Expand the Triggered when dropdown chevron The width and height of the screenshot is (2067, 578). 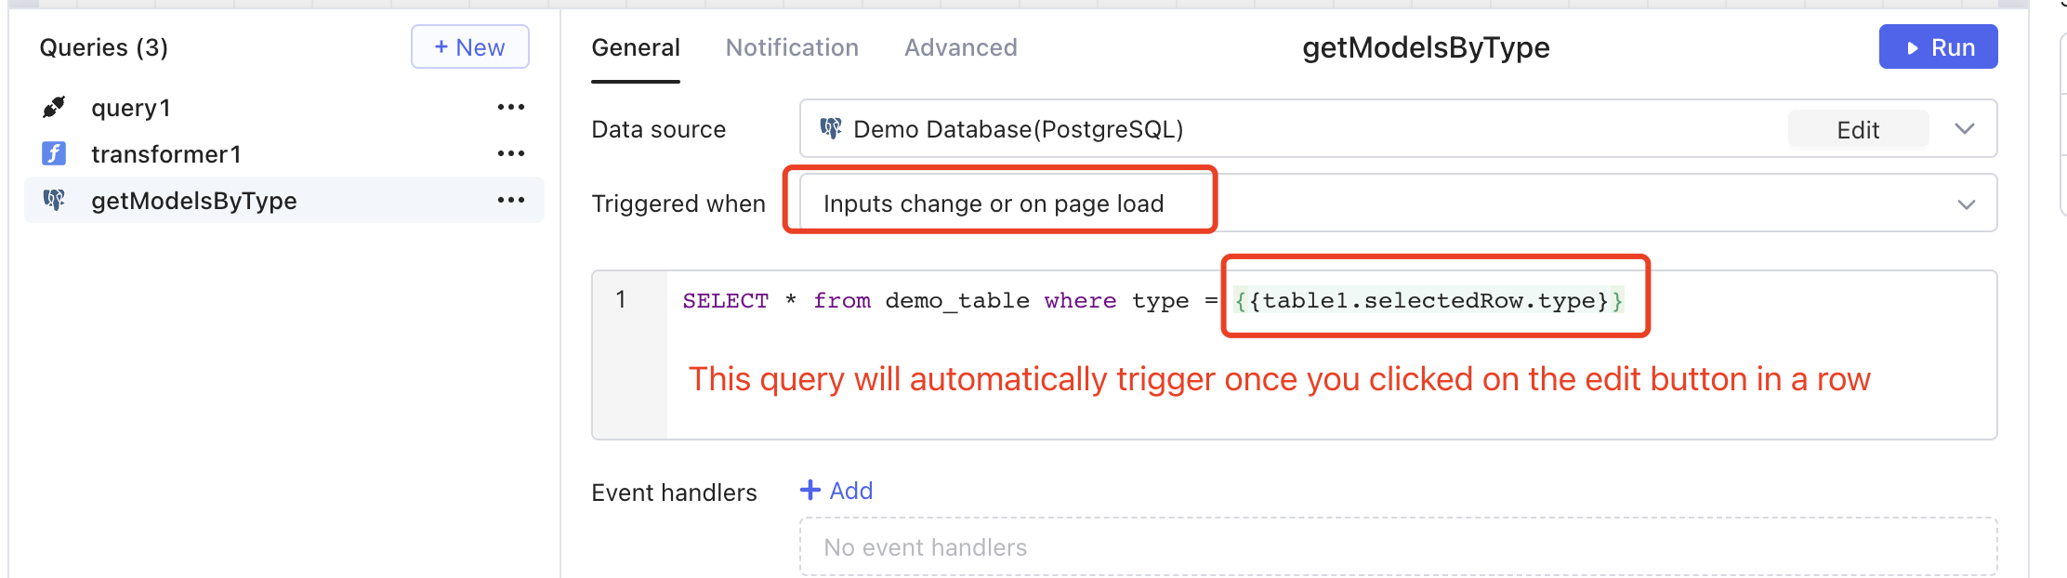(1965, 203)
